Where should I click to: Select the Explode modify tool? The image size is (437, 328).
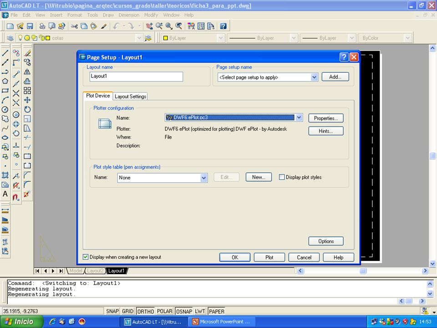(27, 194)
